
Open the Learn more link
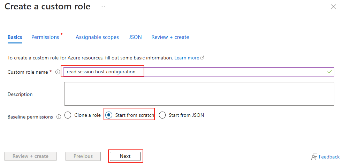pos(187,58)
